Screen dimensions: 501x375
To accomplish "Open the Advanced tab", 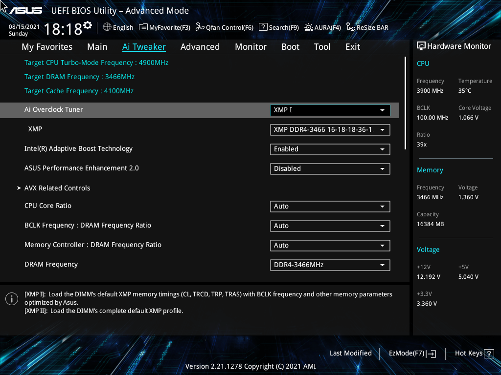I will [x=200, y=47].
